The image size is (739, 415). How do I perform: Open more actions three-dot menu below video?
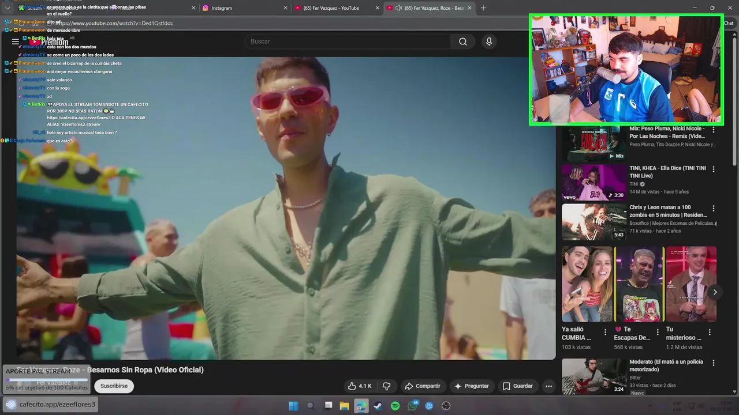point(548,386)
